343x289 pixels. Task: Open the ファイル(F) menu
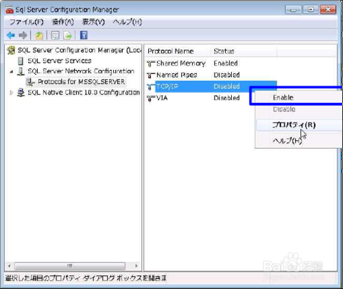27,22
